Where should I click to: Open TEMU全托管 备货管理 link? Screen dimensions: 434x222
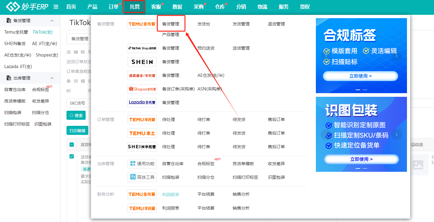click(171, 24)
